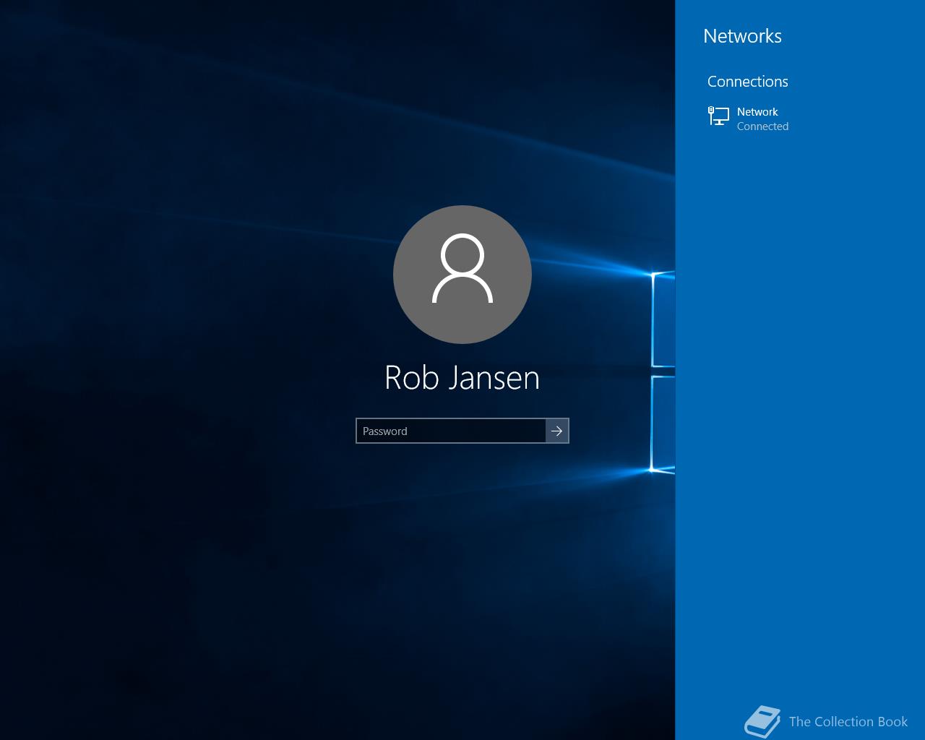Click the word "Book" in watermark
Image resolution: width=925 pixels, height=740 pixels.
click(x=892, y=721)
